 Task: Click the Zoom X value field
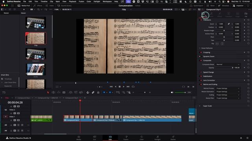(x=221, y=24)
